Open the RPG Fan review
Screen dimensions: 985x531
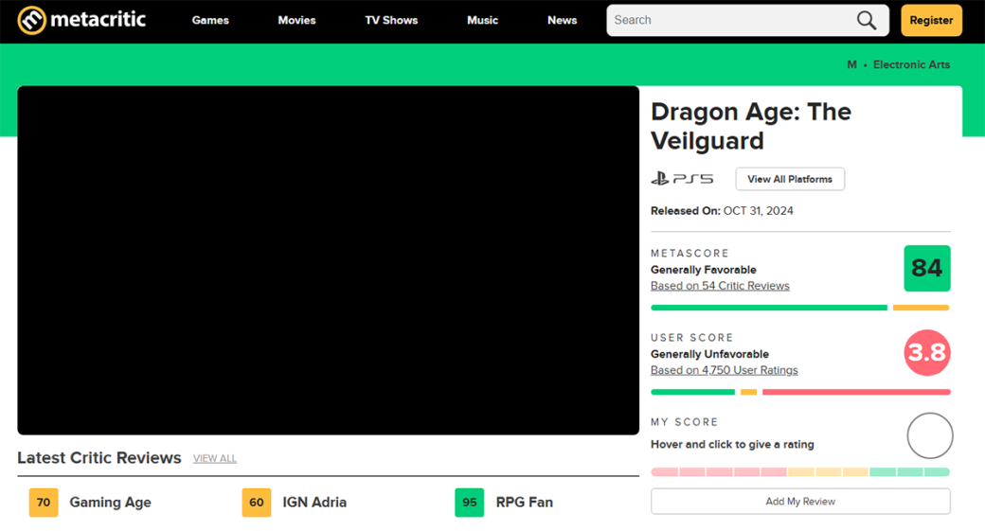click(x=525, y=502)
